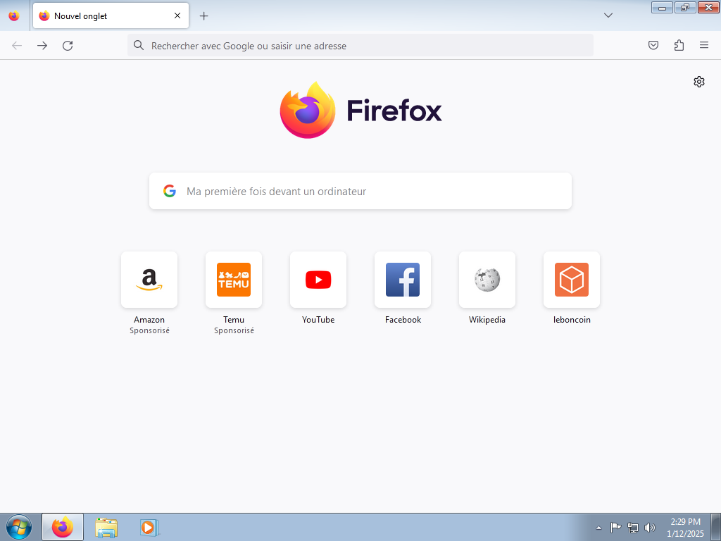This screenshot has width=721, height=541.
Task: Click the Amazon sponsored link
Action: 149,280
